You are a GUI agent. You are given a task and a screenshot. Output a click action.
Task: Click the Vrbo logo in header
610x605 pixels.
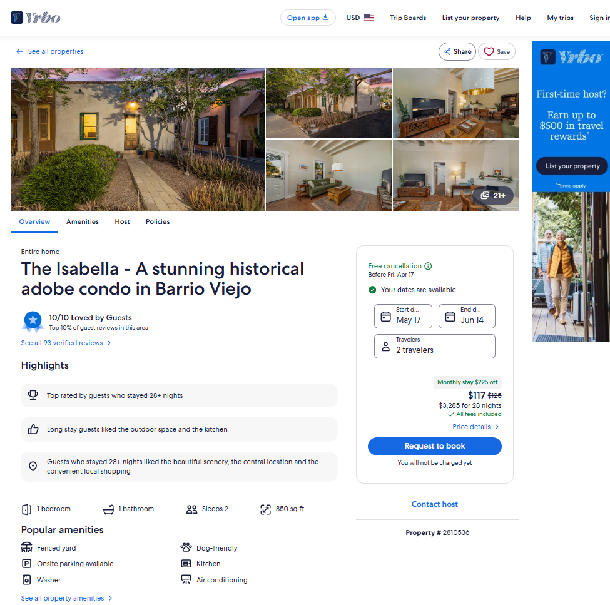coord(36,18)
